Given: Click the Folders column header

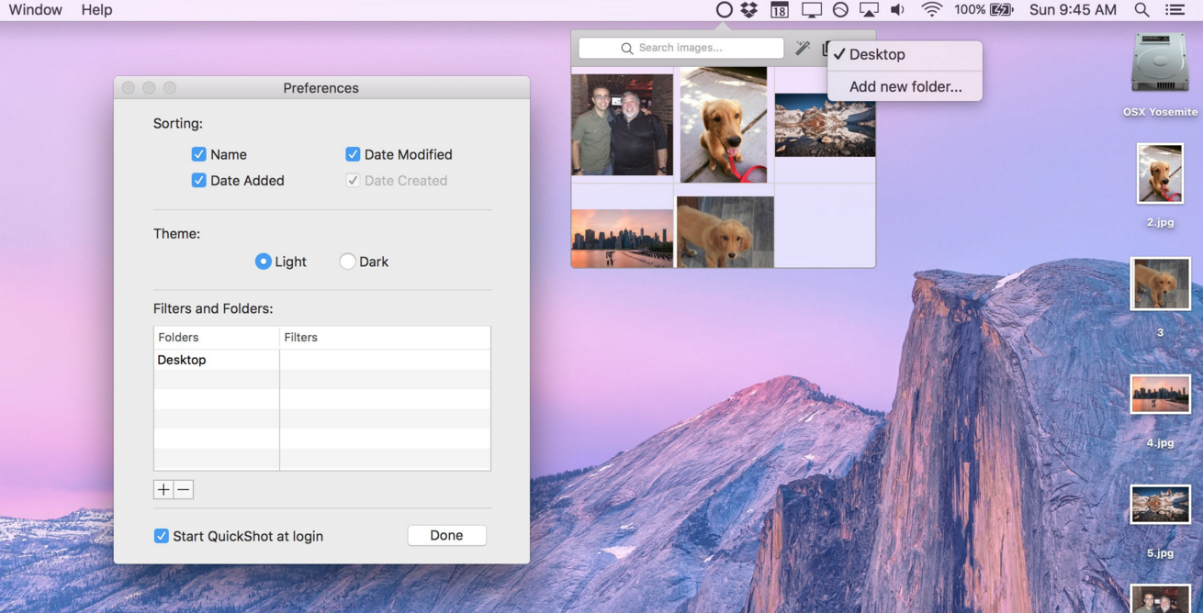Looking at the screenshot, I should 217,338.
